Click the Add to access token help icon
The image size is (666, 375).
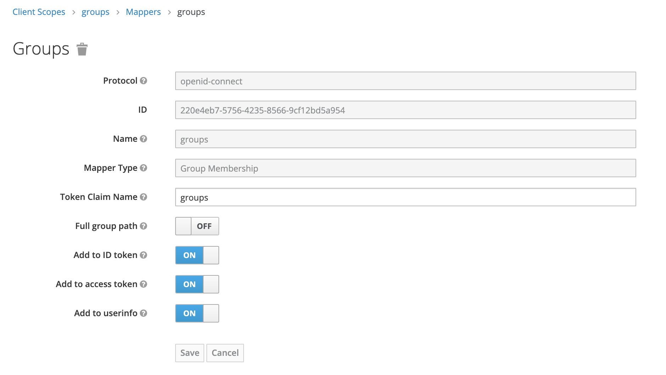point(143,284)
